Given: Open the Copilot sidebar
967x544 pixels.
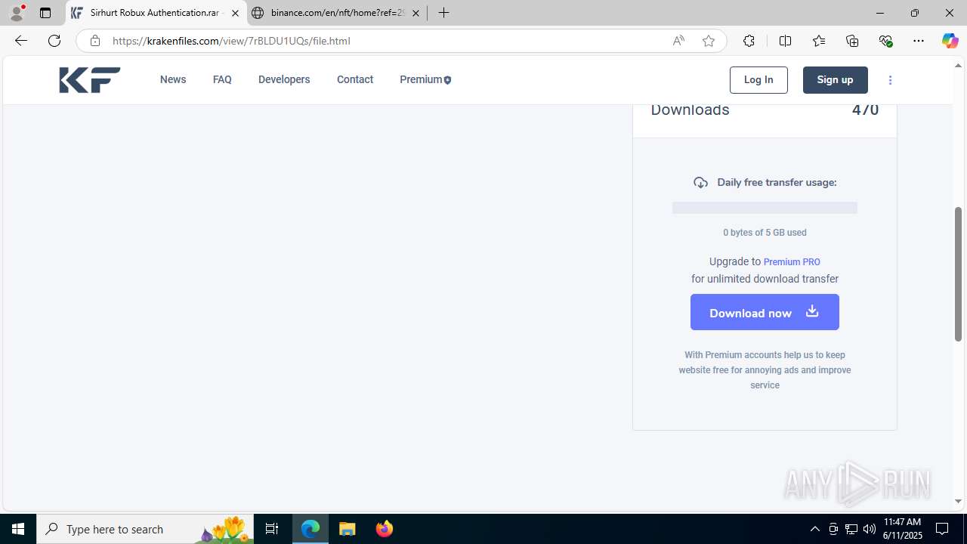Looking at the screenshot, I should pos(950,41).
